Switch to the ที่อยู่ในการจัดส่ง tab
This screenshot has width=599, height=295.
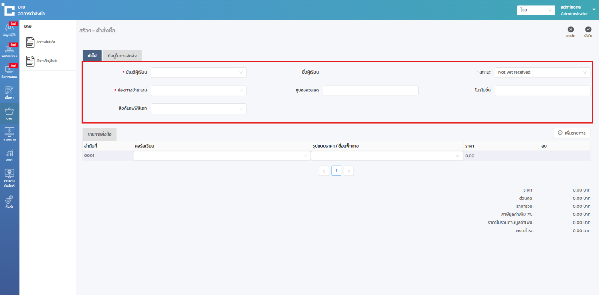pyautogui.click(x=122, y=56)
